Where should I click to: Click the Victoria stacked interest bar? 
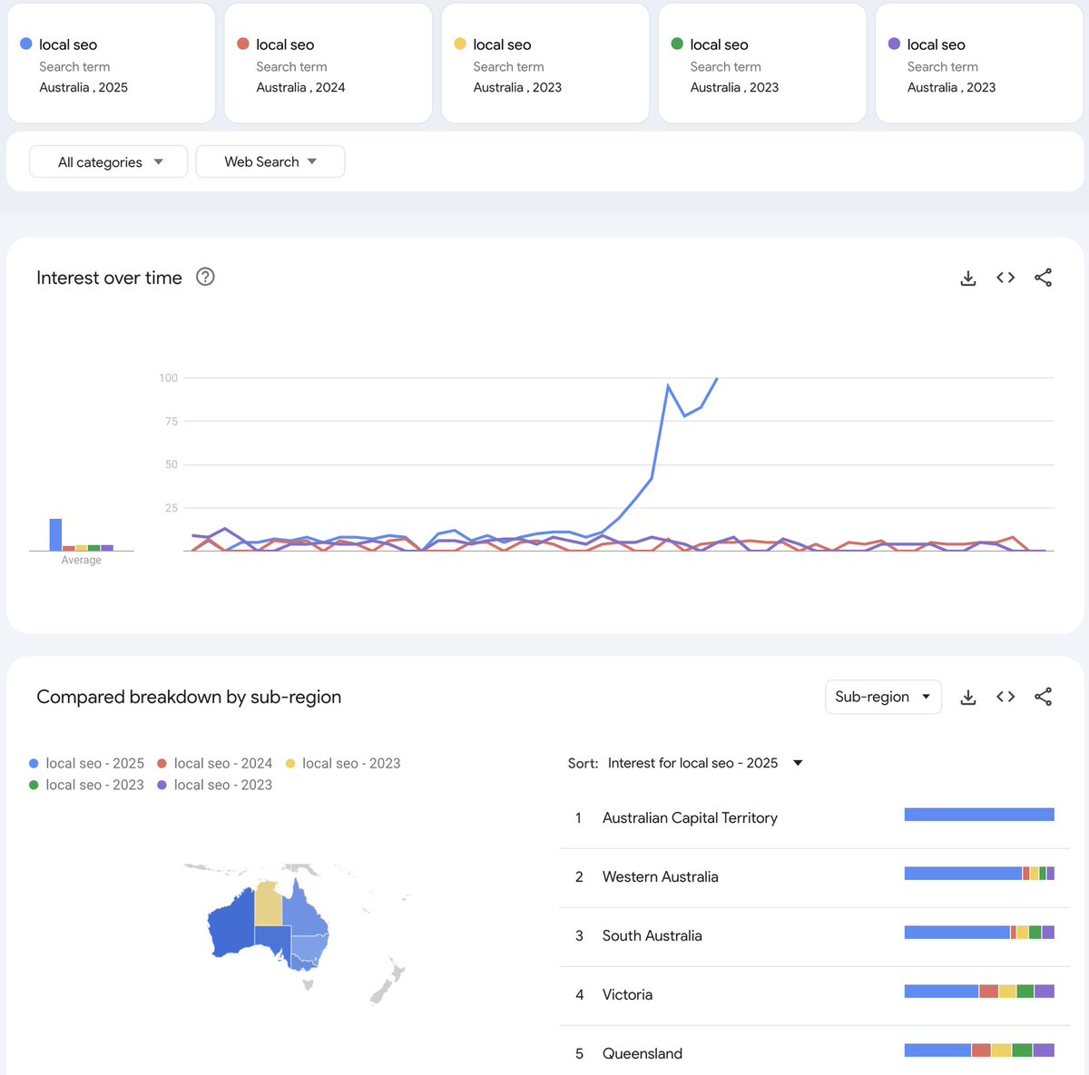(979, 992)
